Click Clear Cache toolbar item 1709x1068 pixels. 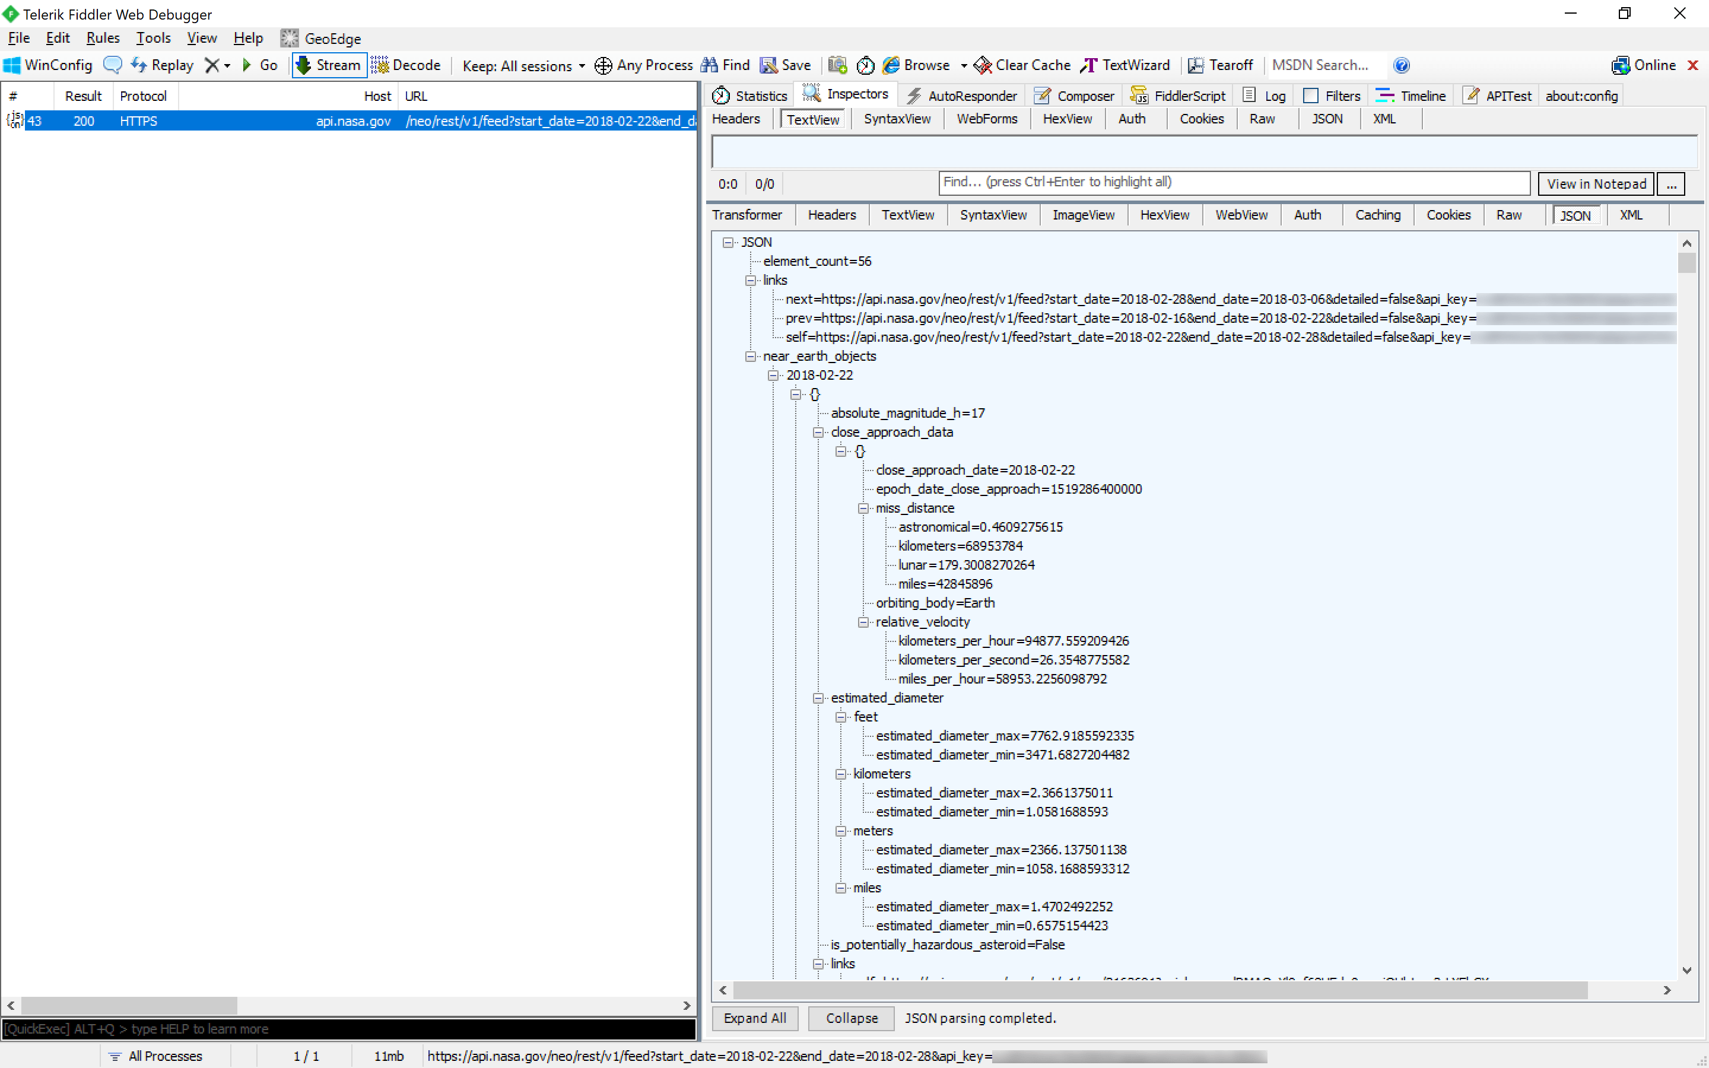pyautogui.click(x=1021, y=65)
